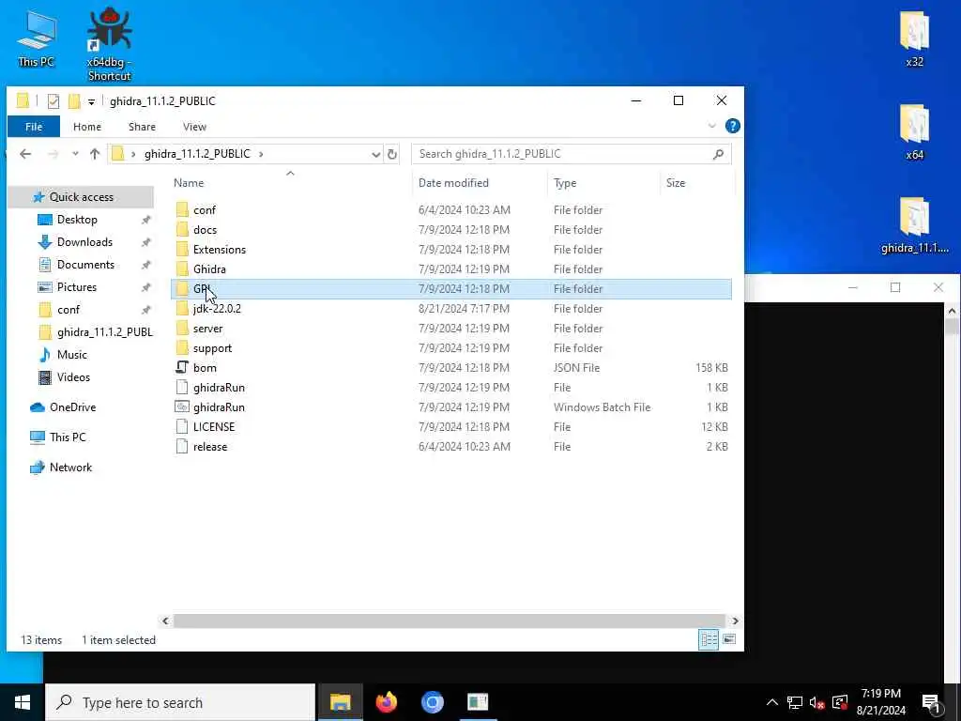Select the x64 folder on desktop
961x721 pixels.
point(914,131)
